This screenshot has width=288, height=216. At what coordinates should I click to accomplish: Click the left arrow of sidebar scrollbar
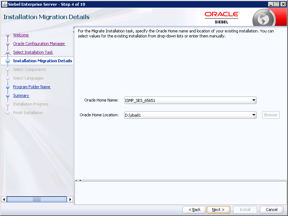4,199
